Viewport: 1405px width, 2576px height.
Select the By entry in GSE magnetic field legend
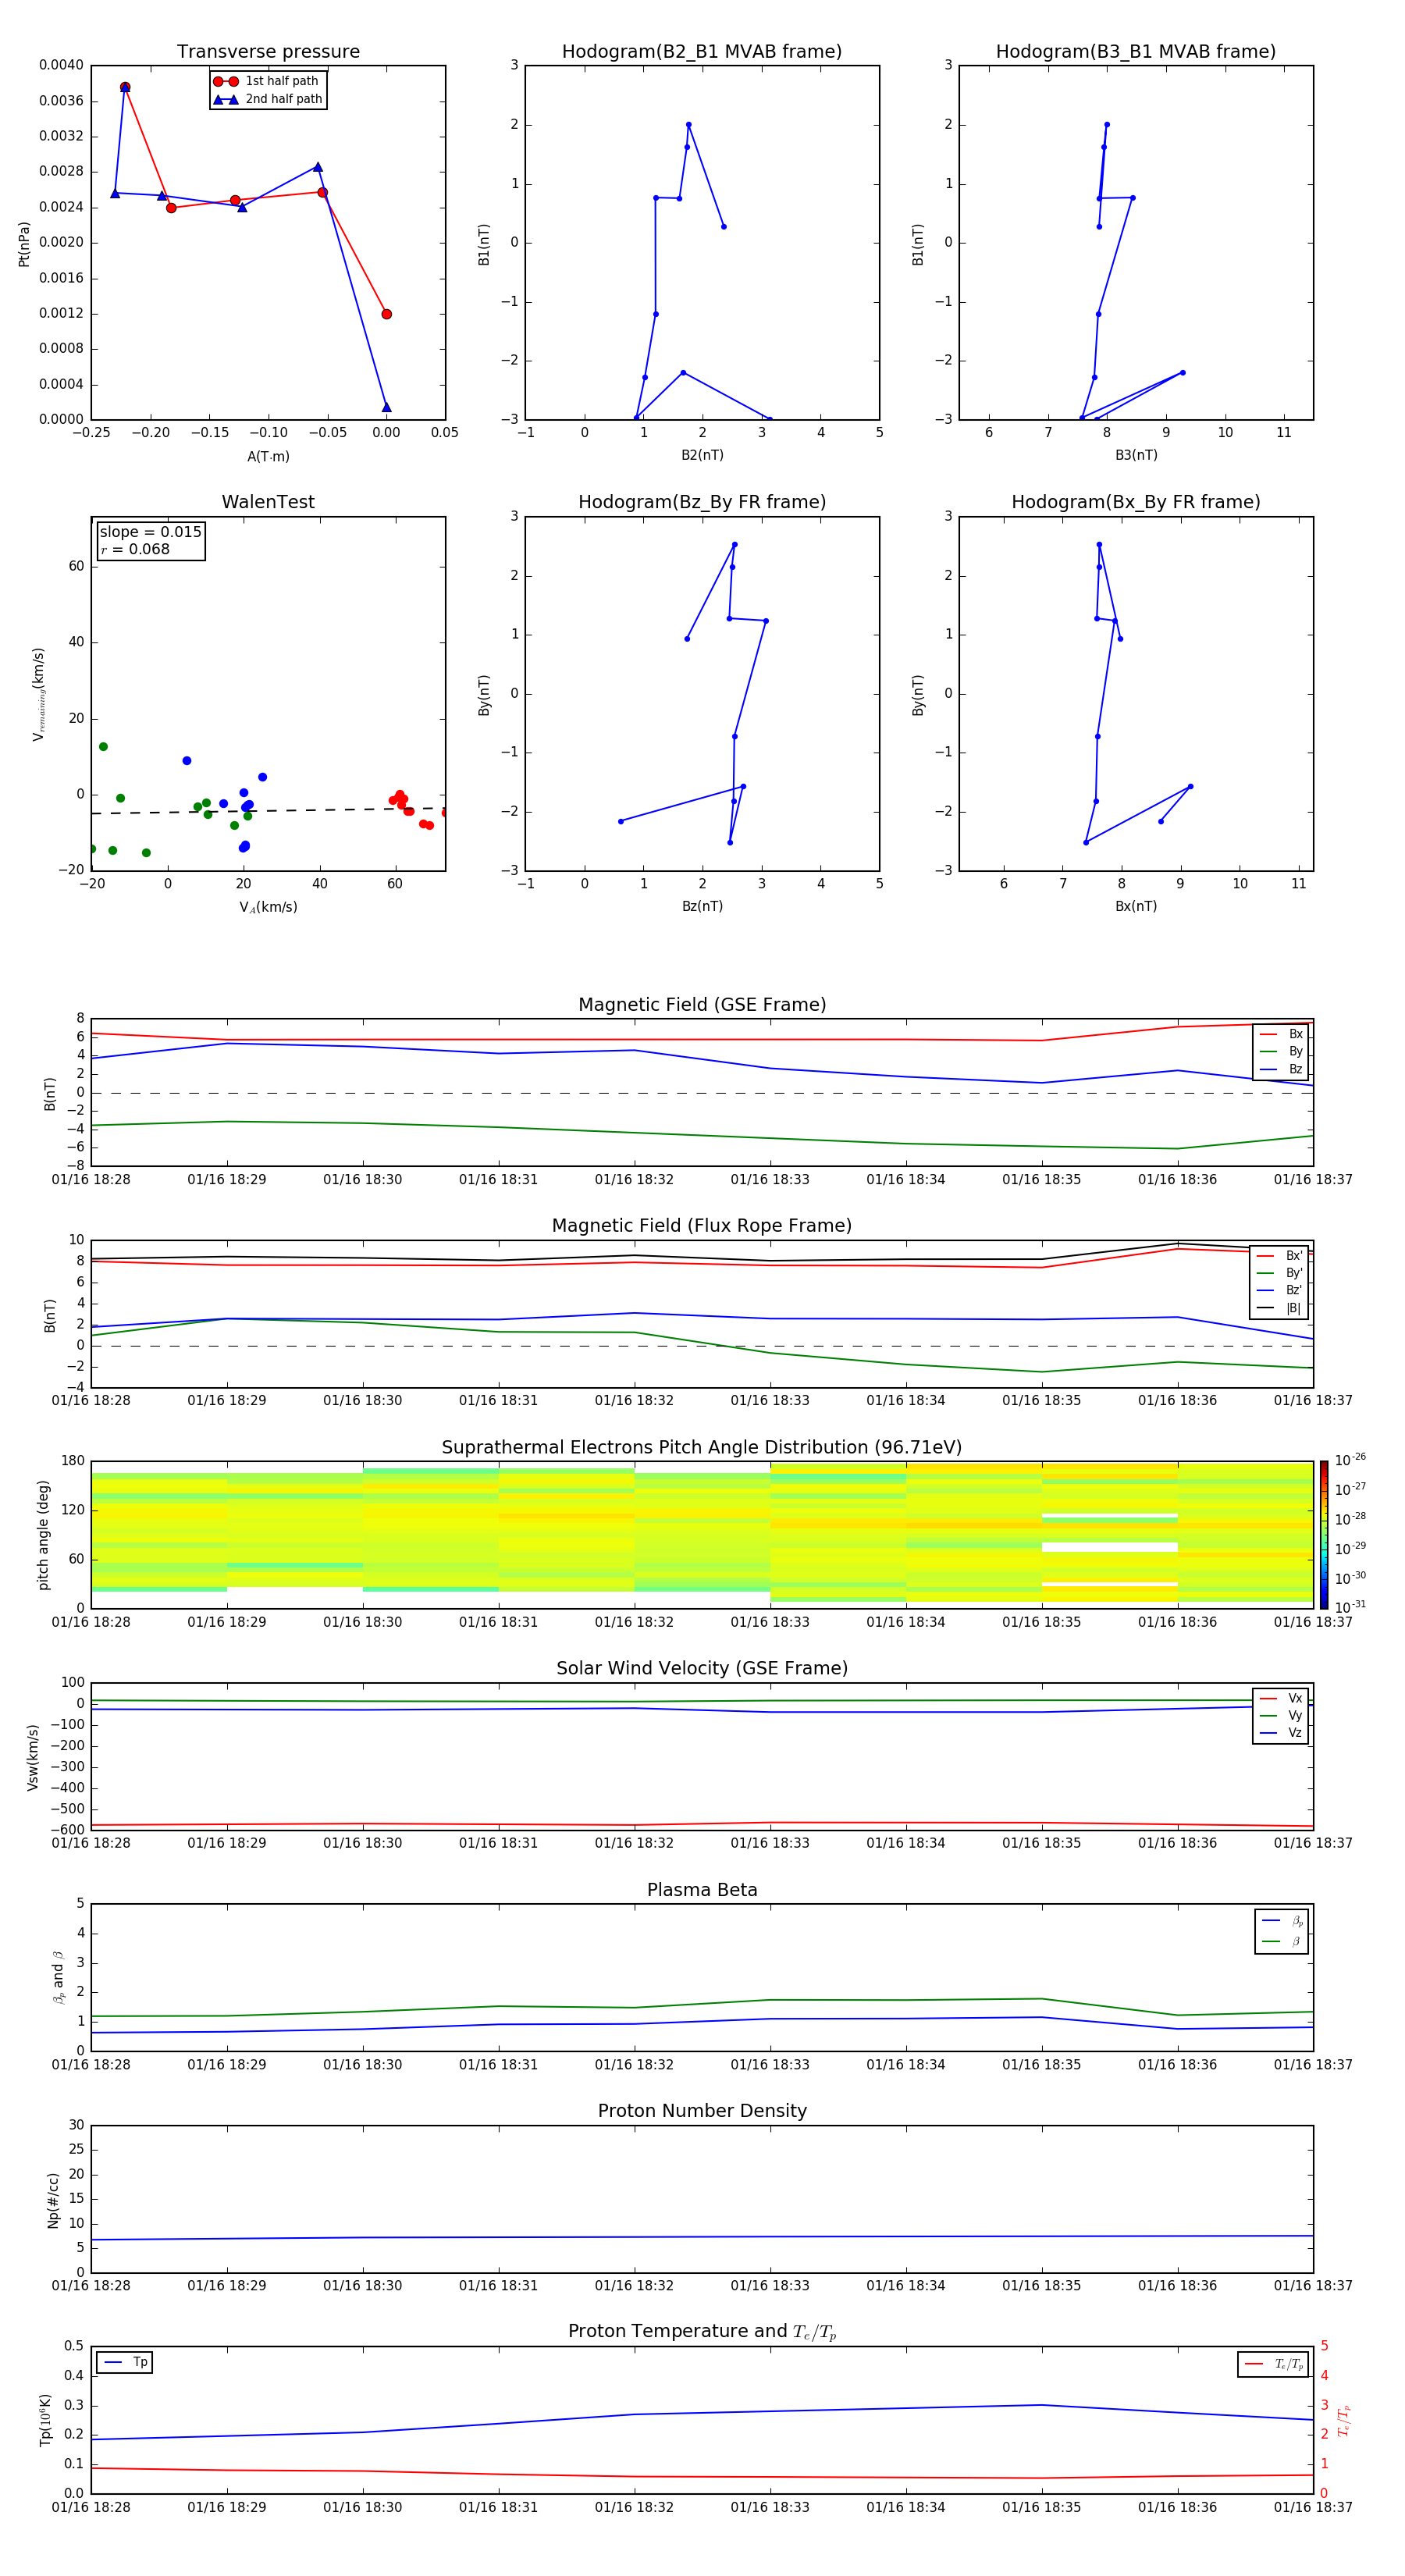(x=1281, y=1052)
